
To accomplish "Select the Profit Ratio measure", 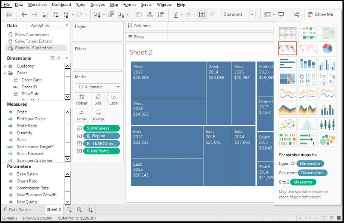I will pyautogui.click(x=27, y=126).
